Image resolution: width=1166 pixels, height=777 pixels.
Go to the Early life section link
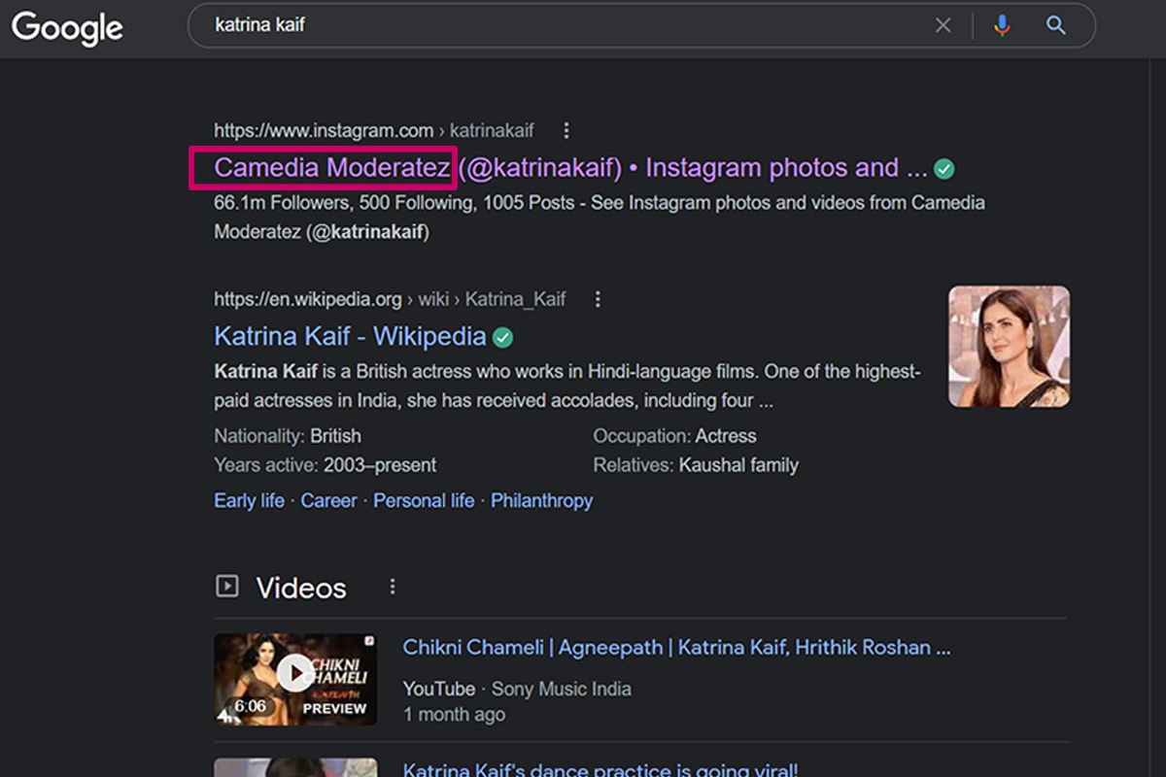tap(249, 500)
